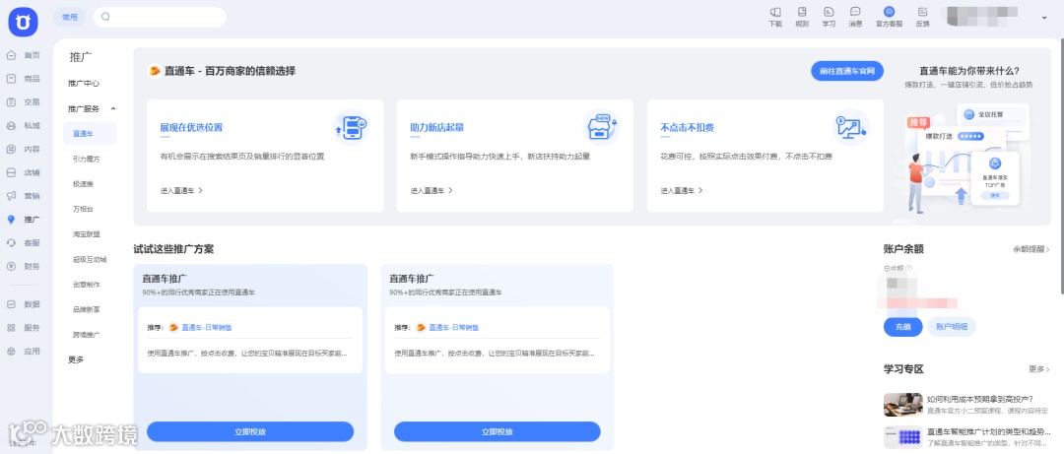Click 立即投放 on the left card
This screenshot has height=454, width=1064.
[x=250, y=431]
